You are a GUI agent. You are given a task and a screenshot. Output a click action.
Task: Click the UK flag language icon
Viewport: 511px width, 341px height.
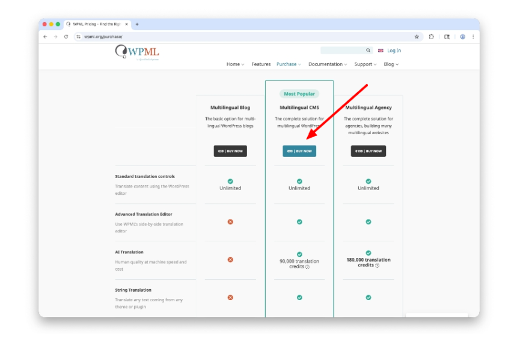[x=381, y=51]
